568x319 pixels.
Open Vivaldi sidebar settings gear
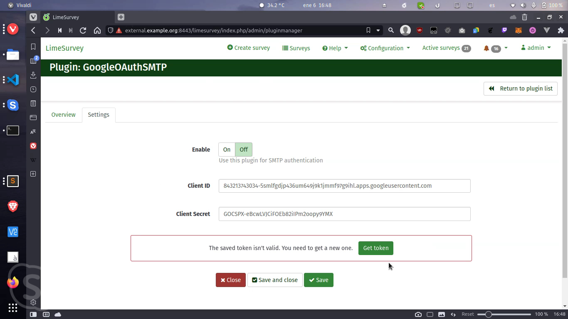point(33,302)
